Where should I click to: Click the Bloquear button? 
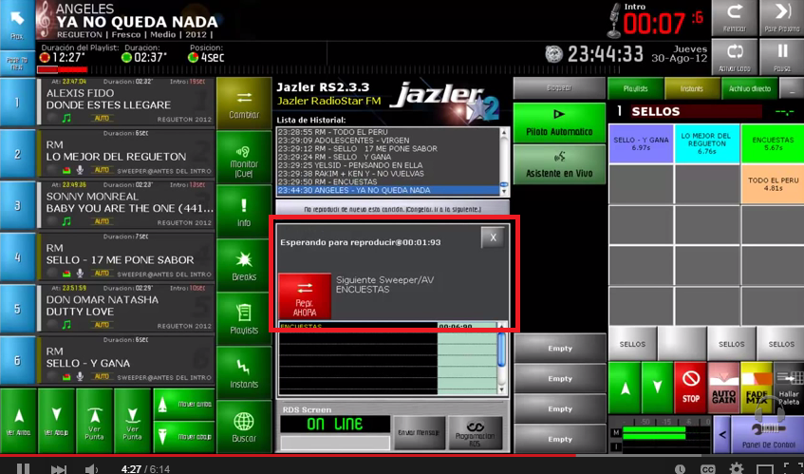point(559,88)
